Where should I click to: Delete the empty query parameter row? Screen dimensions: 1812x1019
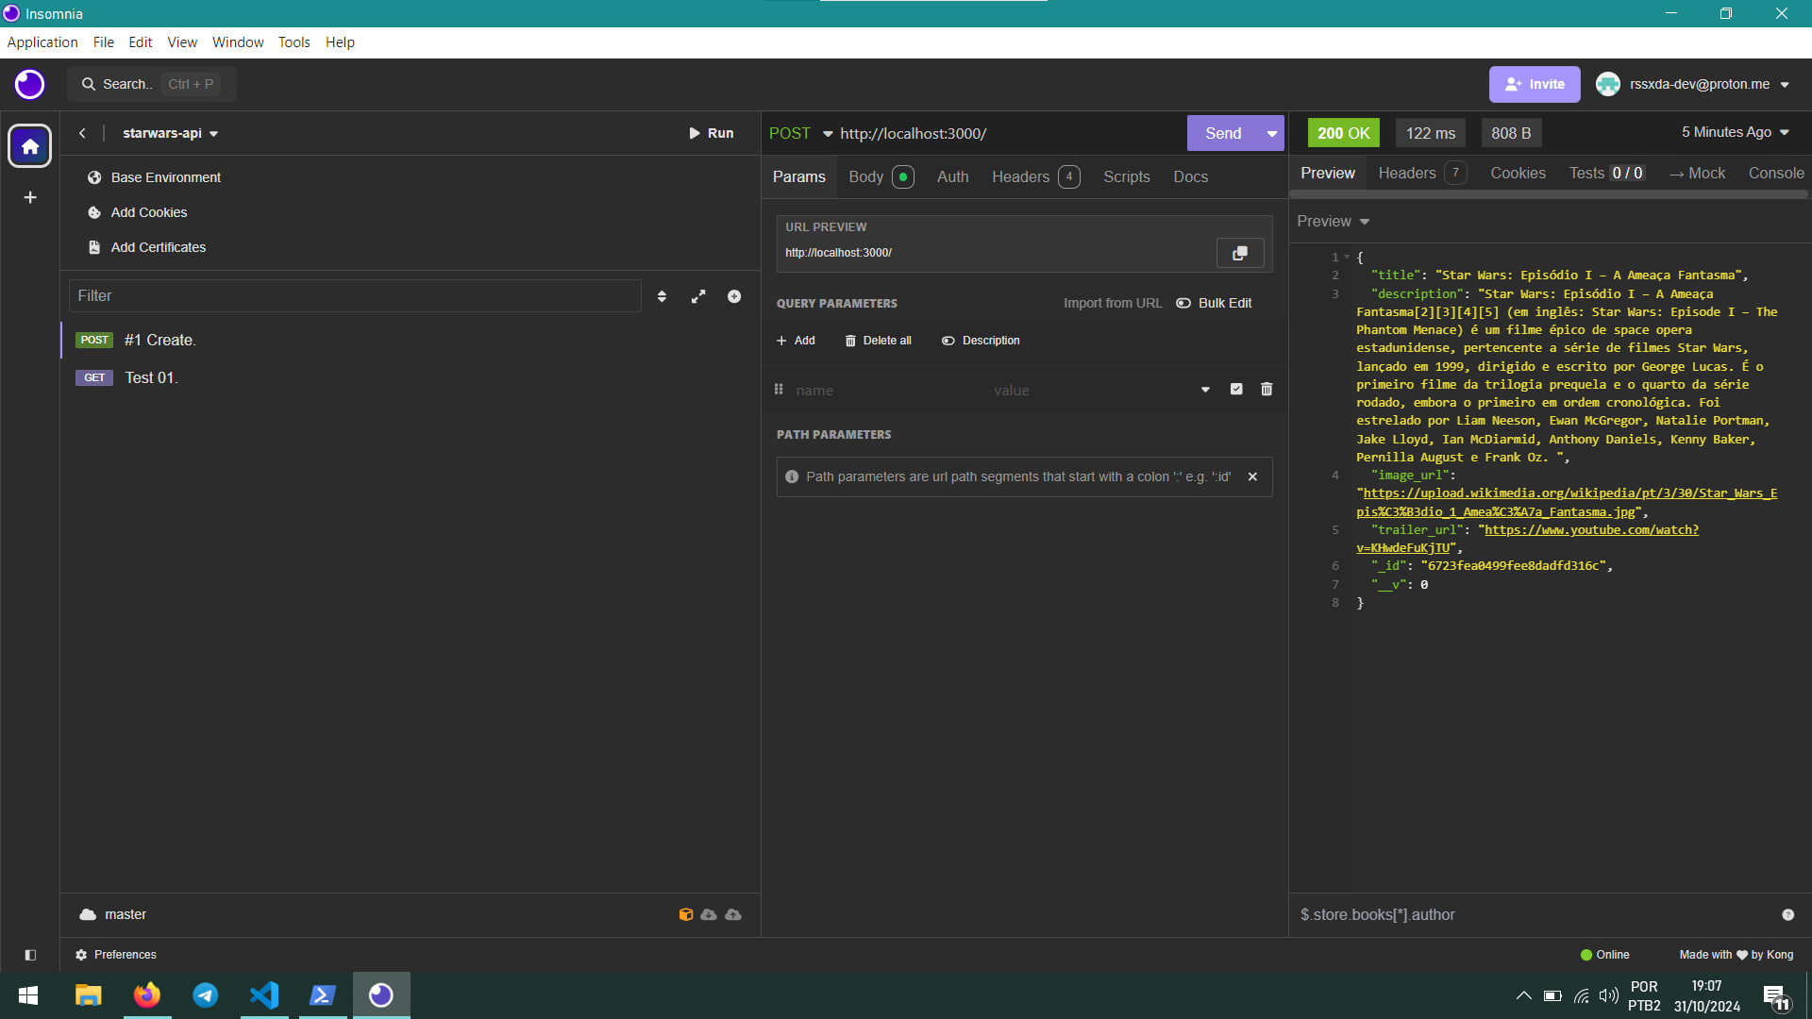1267,389
